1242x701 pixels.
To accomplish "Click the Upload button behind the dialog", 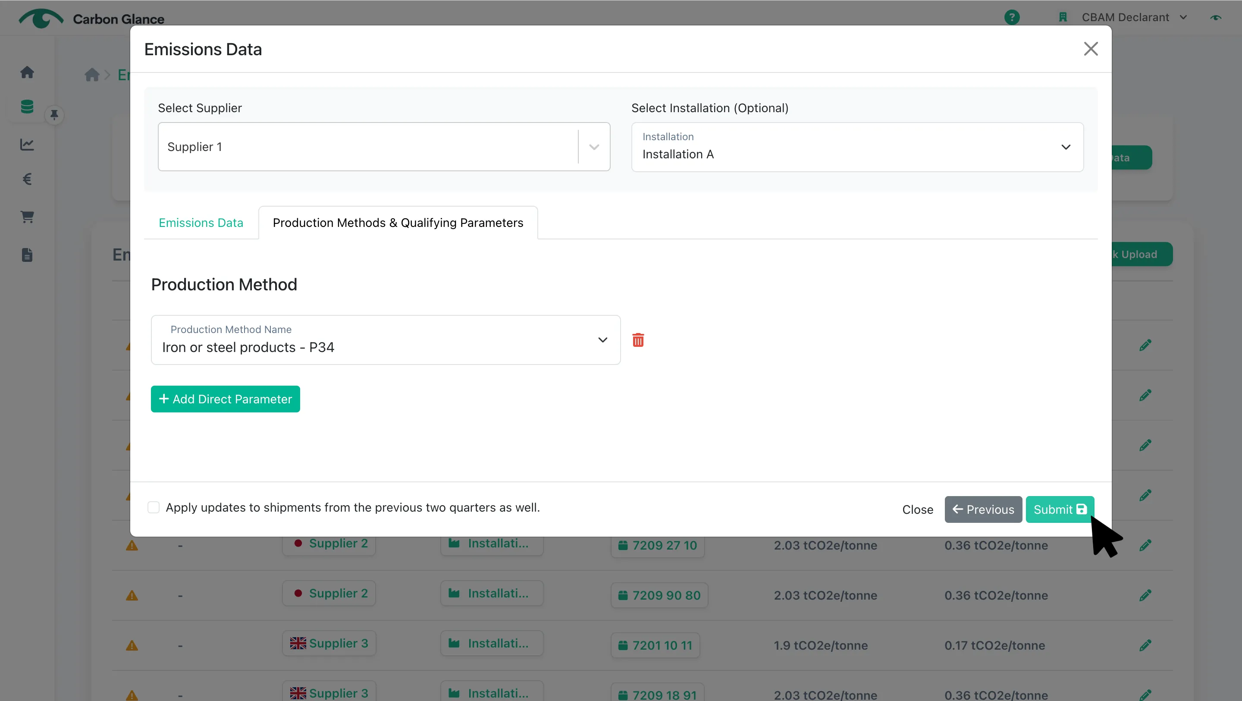I will pyautogui.click(x=1142, y=254).
